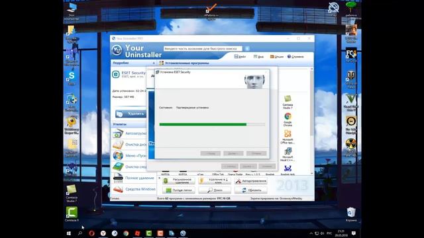Click the Пустые папки button

[178, 190]
